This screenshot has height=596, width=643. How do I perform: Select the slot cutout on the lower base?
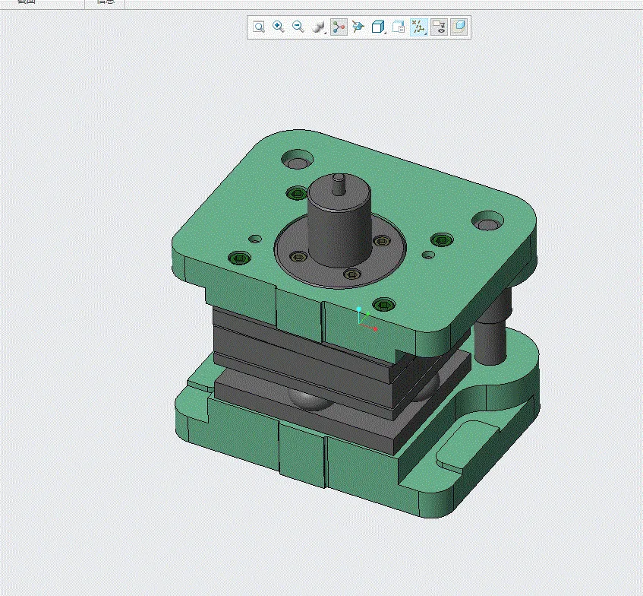(468, 445)
